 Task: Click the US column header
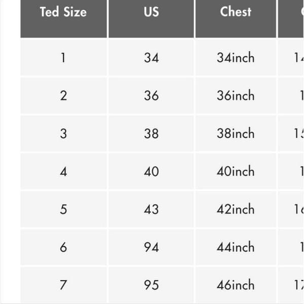[151, 19]
